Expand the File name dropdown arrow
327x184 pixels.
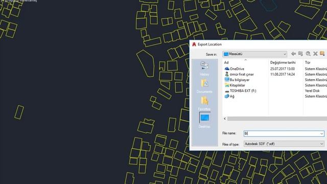(321, 133)
